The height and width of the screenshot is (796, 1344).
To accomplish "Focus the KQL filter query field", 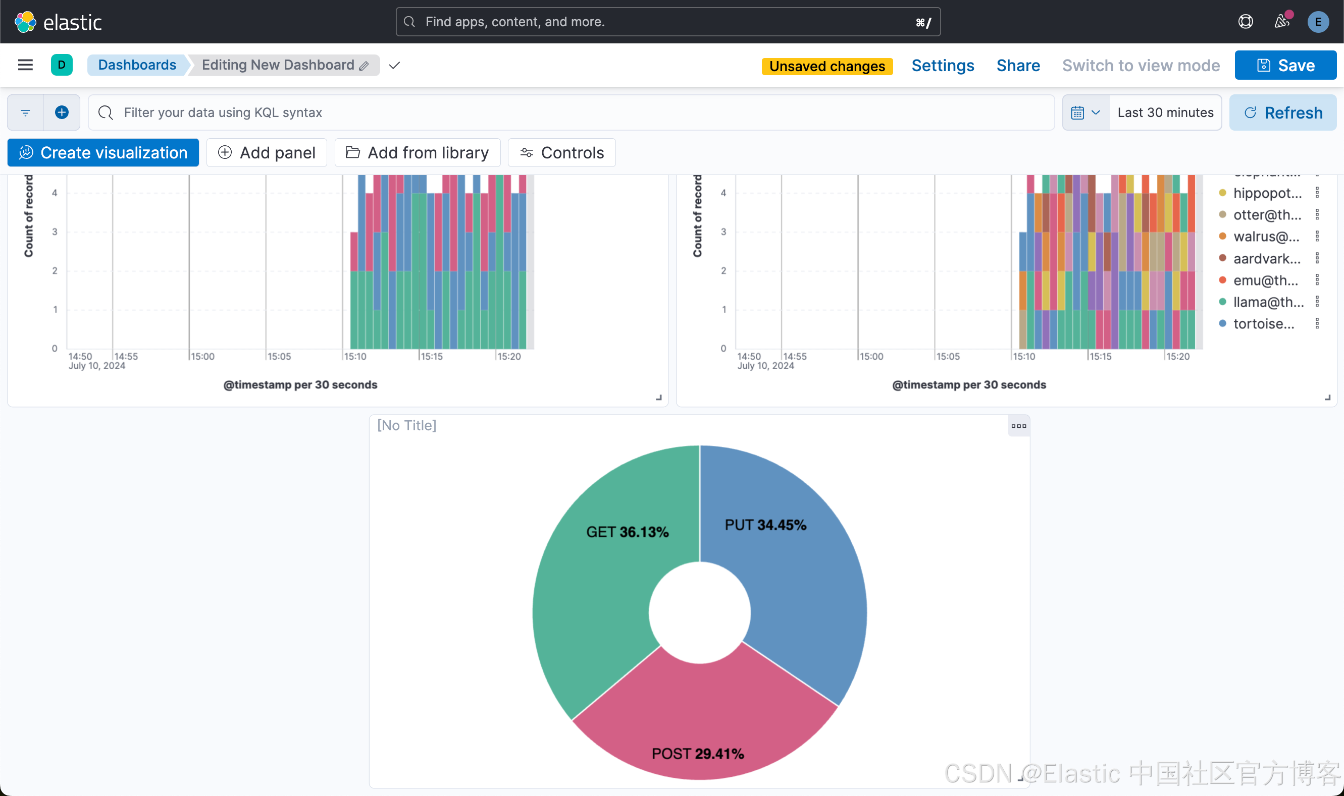I will (571, 112).
